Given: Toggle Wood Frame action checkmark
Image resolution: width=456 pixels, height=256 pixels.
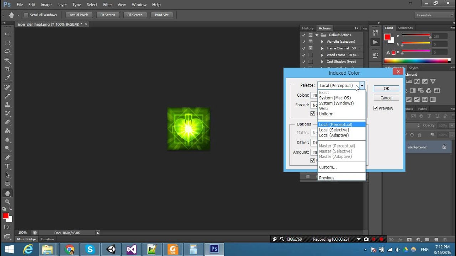Looking at the screenshot, I should click(x=304, y=55).
